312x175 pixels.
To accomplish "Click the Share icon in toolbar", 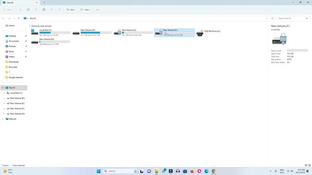I will (x=52, y=10).
